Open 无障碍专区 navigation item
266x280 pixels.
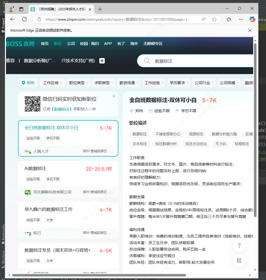coord(153,44)
